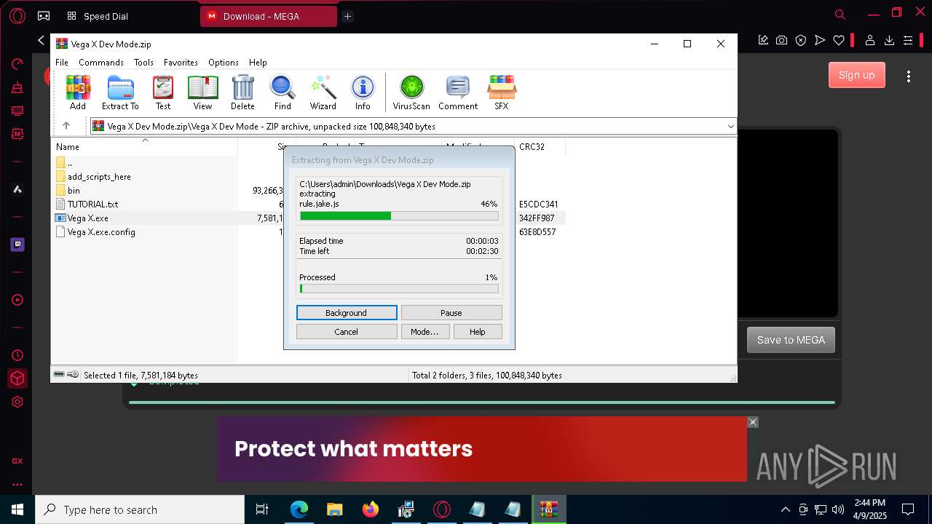Image resolution: width=932 pixels, height=524 pixels.
Task: Cancel the extraction
Action: 347,332
